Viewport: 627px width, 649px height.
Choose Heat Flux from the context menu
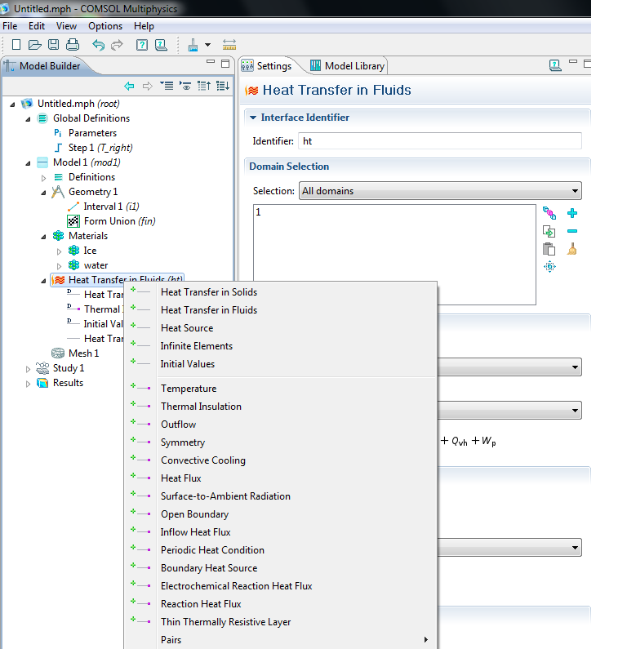(181, 478)
